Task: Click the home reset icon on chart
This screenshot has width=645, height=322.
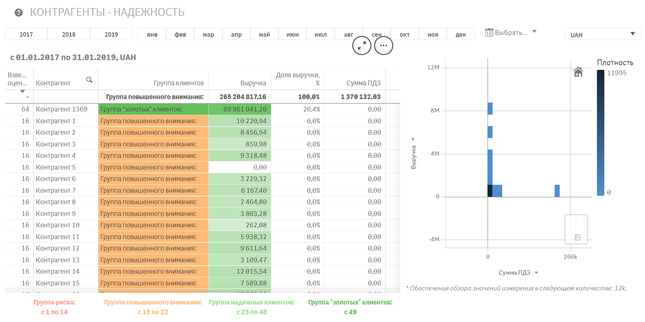Action: (578, 72)
